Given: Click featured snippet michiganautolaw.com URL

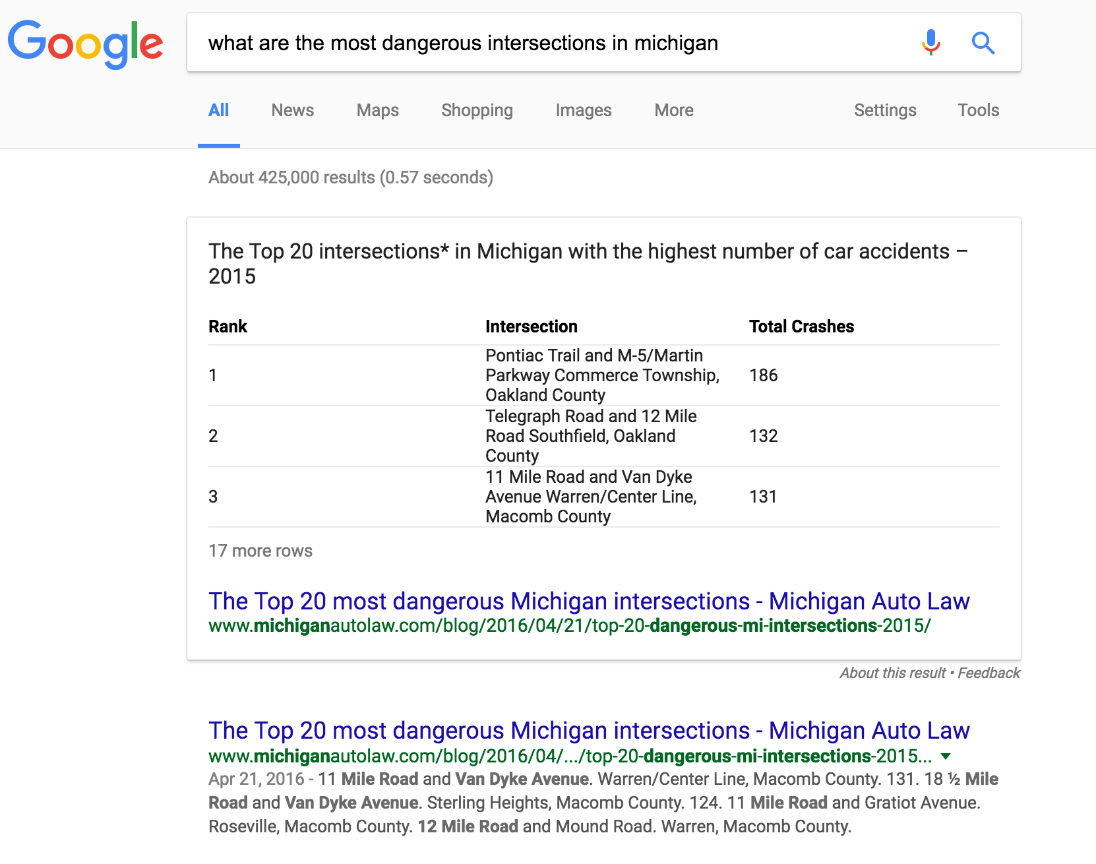Looking at the screenshot, I should 570,625.
